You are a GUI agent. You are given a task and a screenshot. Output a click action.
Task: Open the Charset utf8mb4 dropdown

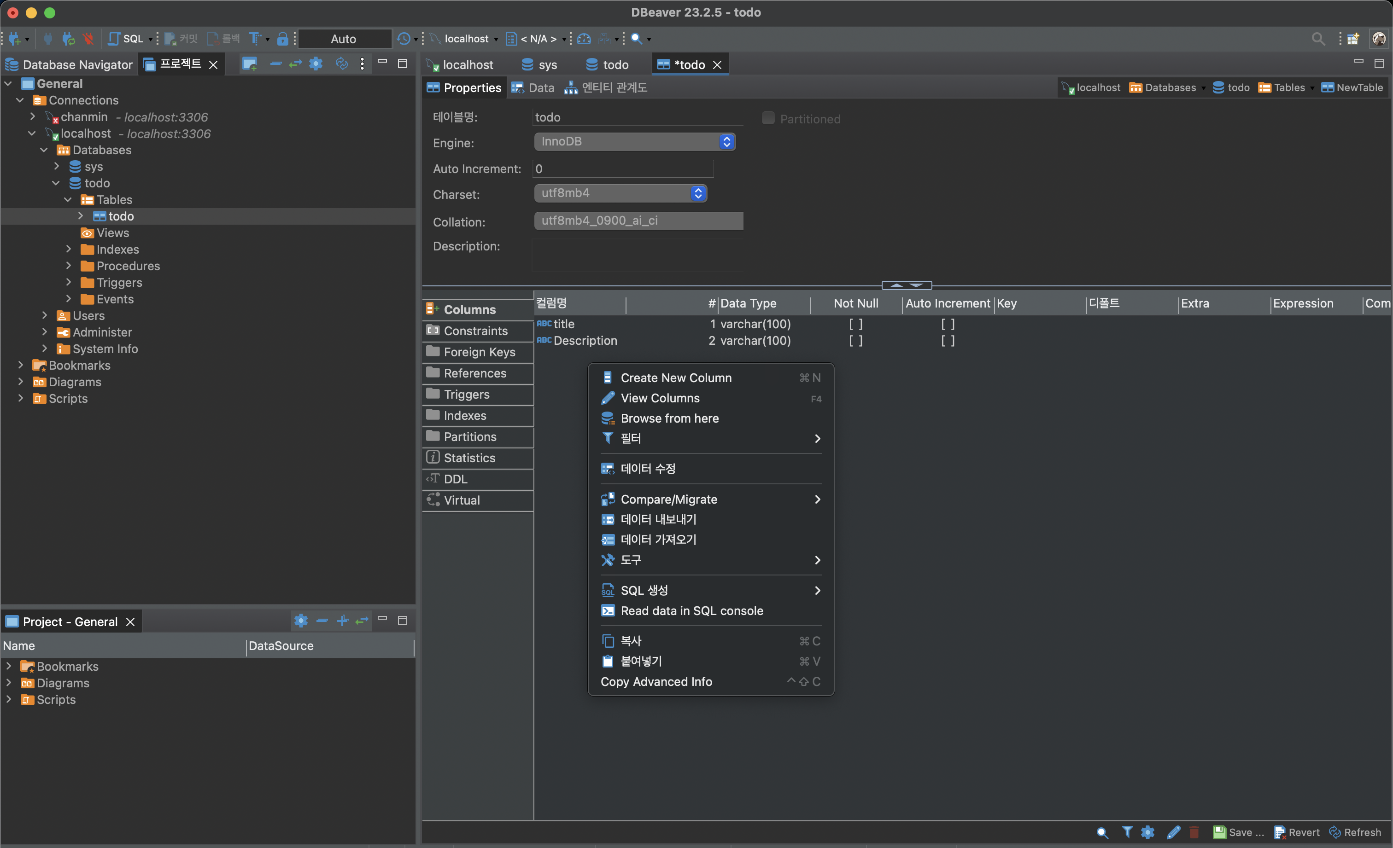point(620,193)
